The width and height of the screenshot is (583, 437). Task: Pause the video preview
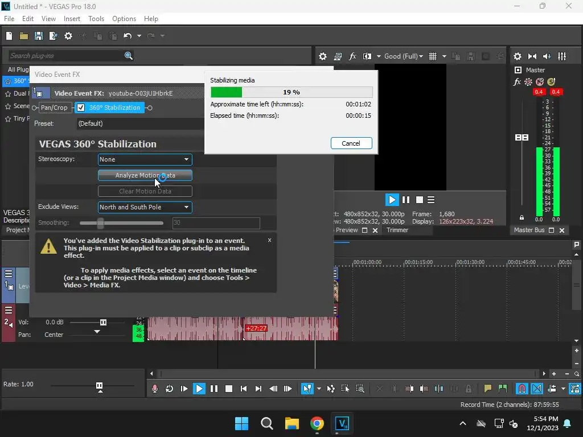click(x=406, y=200)
